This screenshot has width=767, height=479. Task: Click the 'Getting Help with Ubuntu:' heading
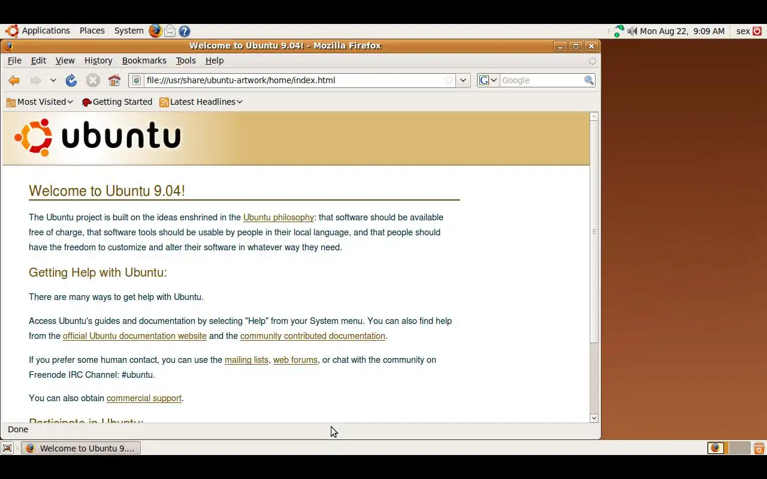[98, 272]
